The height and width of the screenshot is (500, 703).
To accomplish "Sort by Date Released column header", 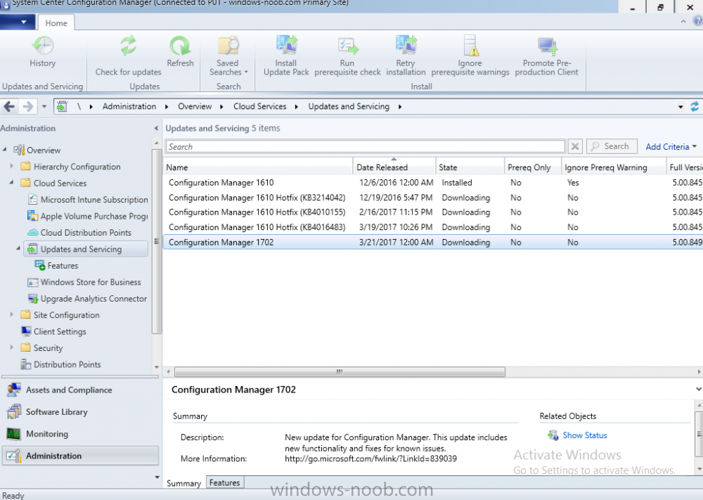I will (394, 167).
